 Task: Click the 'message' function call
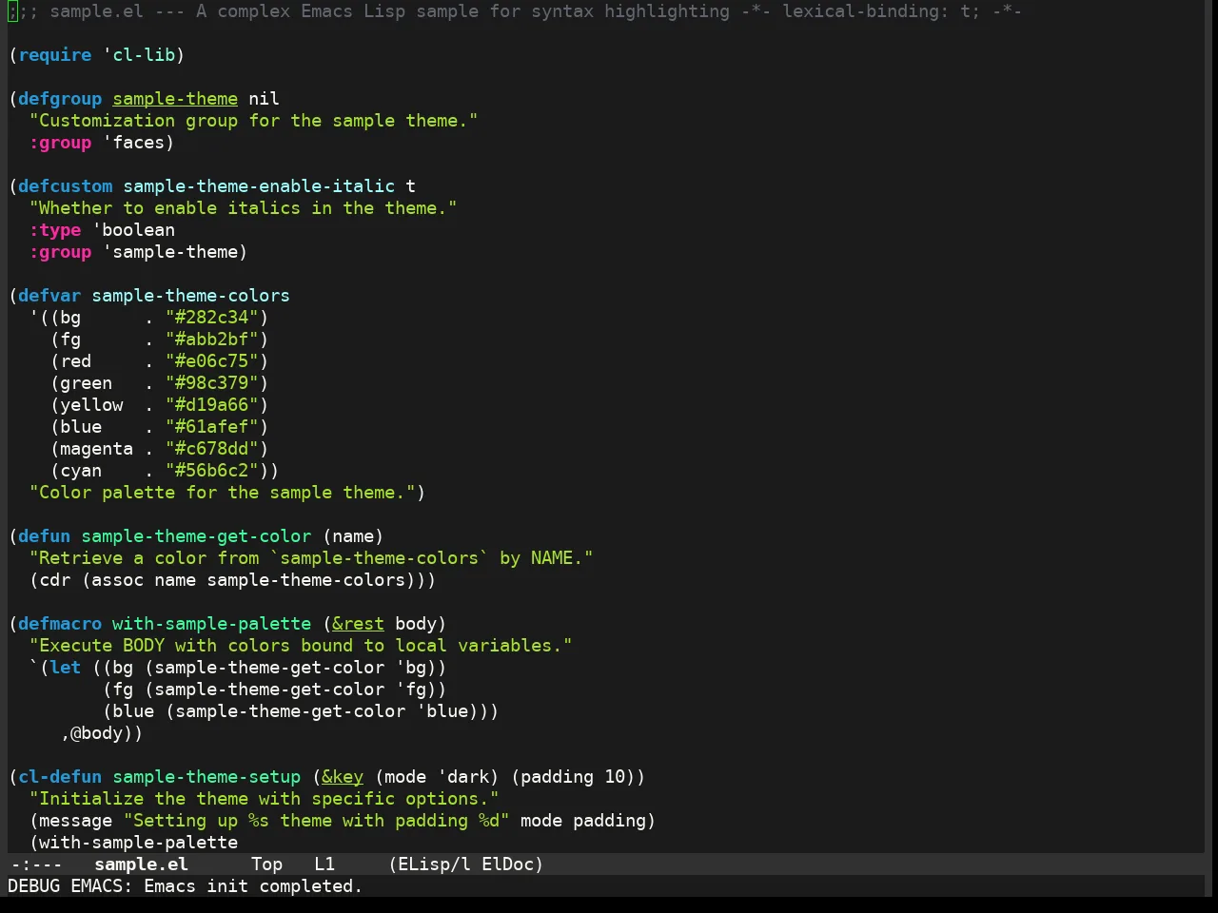76,821
